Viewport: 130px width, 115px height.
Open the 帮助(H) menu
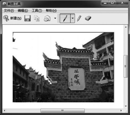click(51, 11)
